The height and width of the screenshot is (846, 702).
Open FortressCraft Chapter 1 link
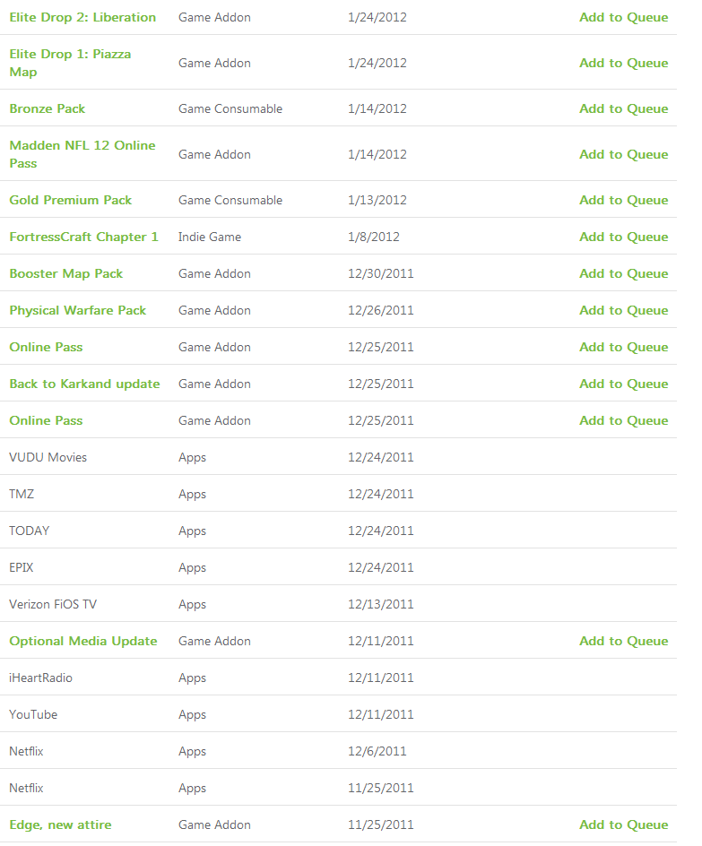click(x=83, y=237)
